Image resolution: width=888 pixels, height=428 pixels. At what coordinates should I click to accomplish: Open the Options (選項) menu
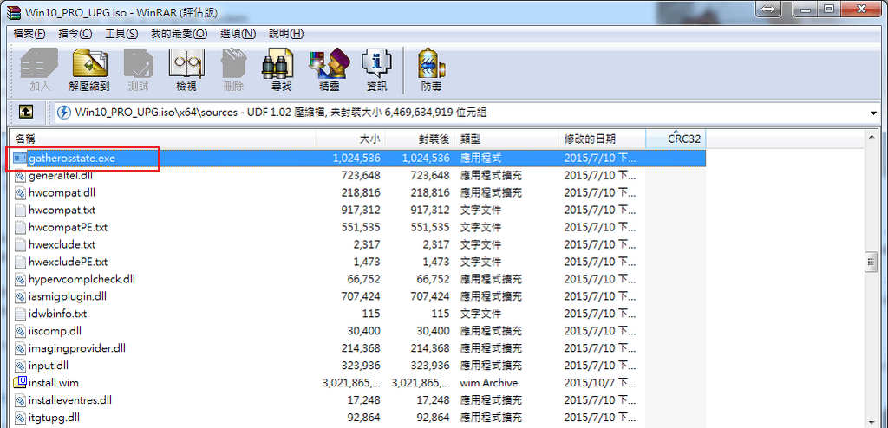point(238,34)
